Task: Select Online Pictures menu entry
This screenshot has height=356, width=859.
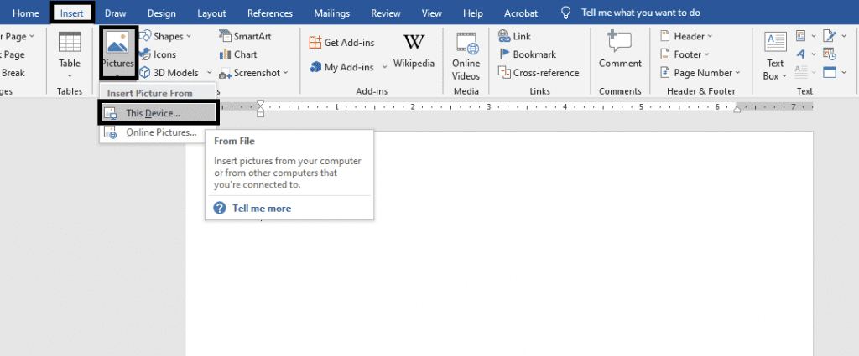Action: point(160,132)
